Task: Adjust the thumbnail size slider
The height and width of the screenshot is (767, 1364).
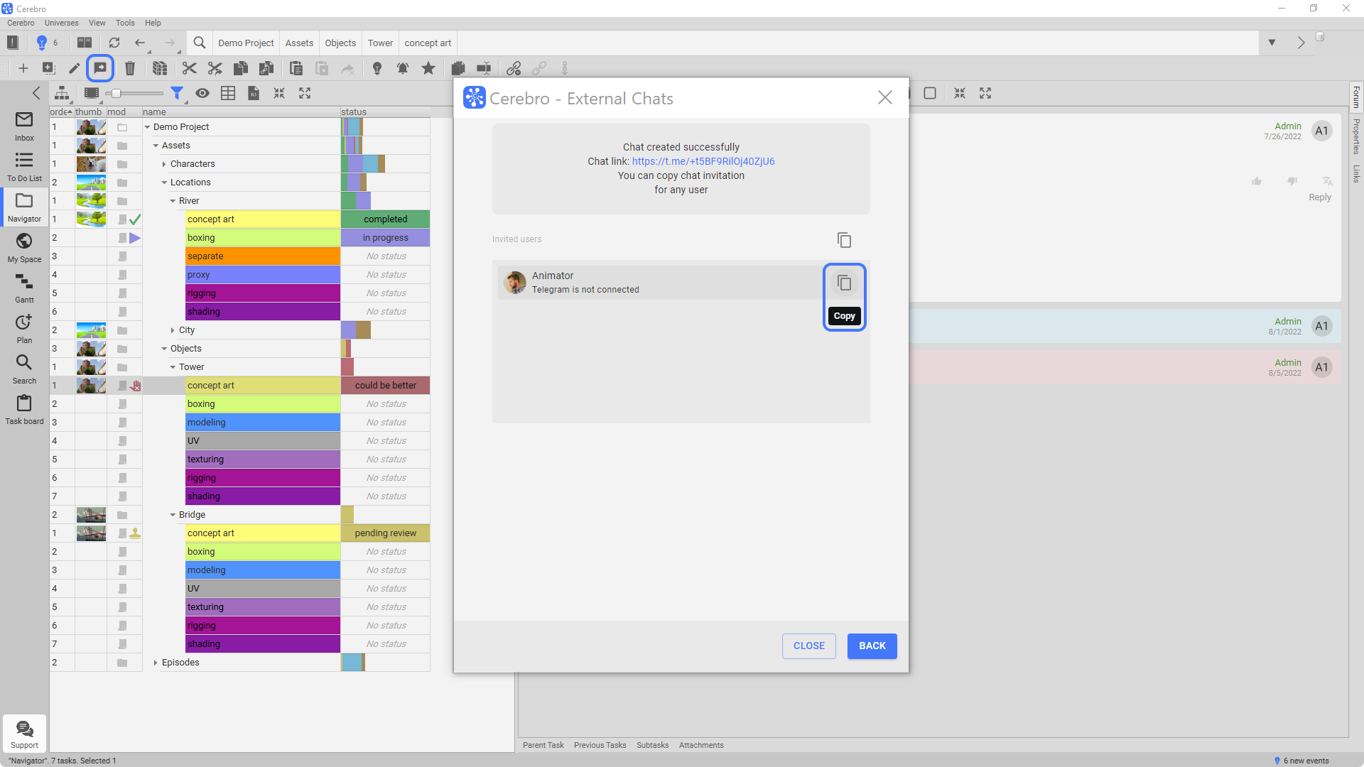Action: coord(117,93)
